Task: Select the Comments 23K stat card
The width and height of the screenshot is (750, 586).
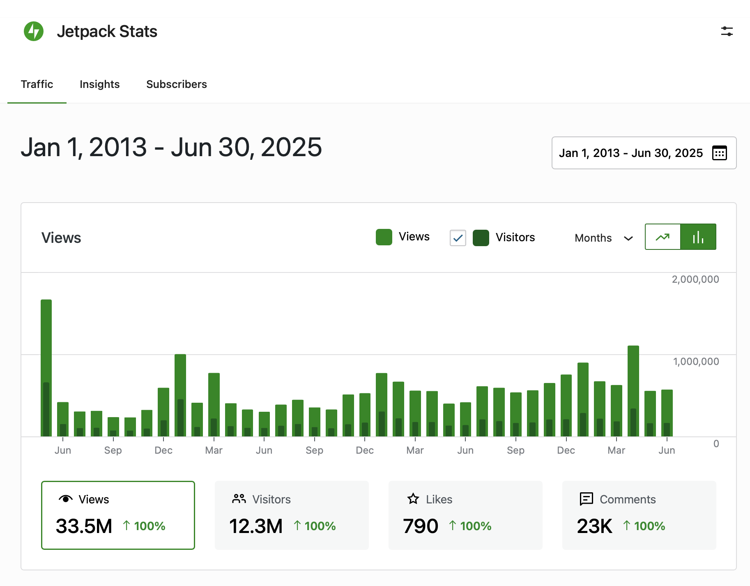Action: (x=639, y=515)
